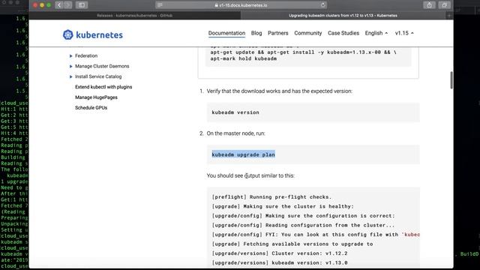Open Blog nav item
The height and width of the screenshot is (270, 480).
[x=256, y=33]
